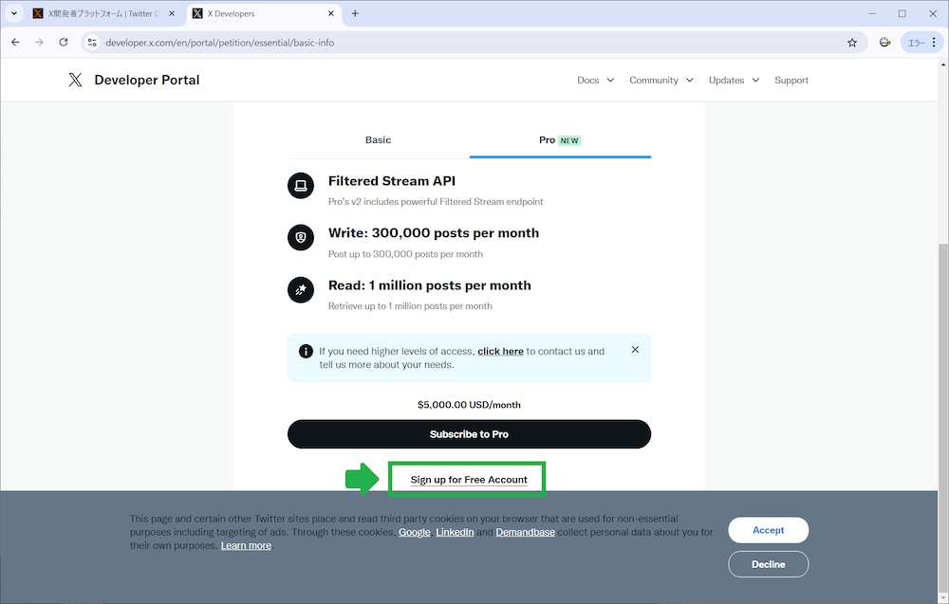The width and height of the screenshot is (949, 604).
Task: Click the Subscribe to Pro button
Action: [x=469, y=434]
